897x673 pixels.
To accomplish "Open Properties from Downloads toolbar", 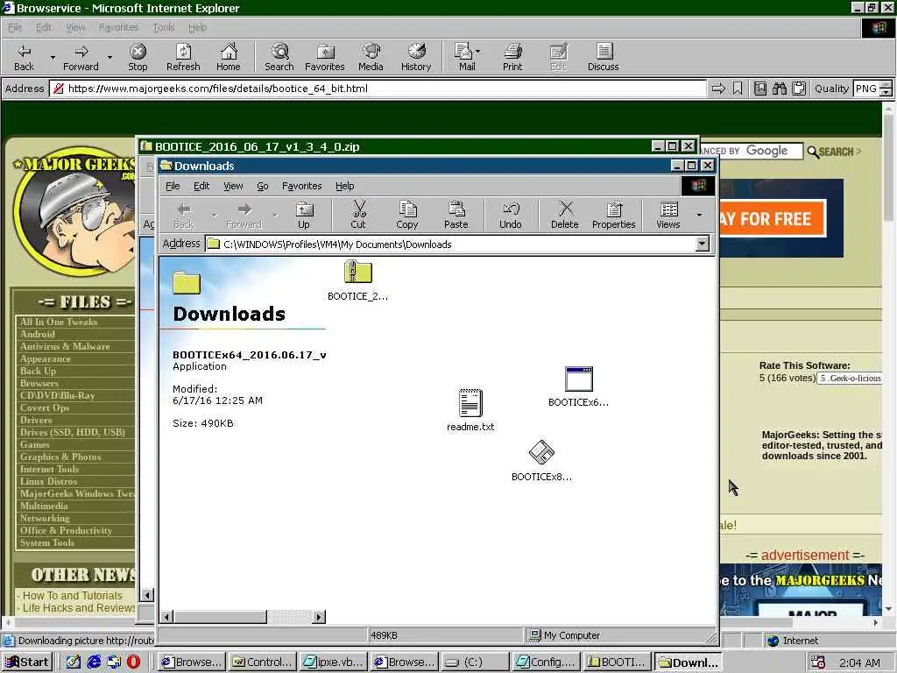I will click(614, 216).
